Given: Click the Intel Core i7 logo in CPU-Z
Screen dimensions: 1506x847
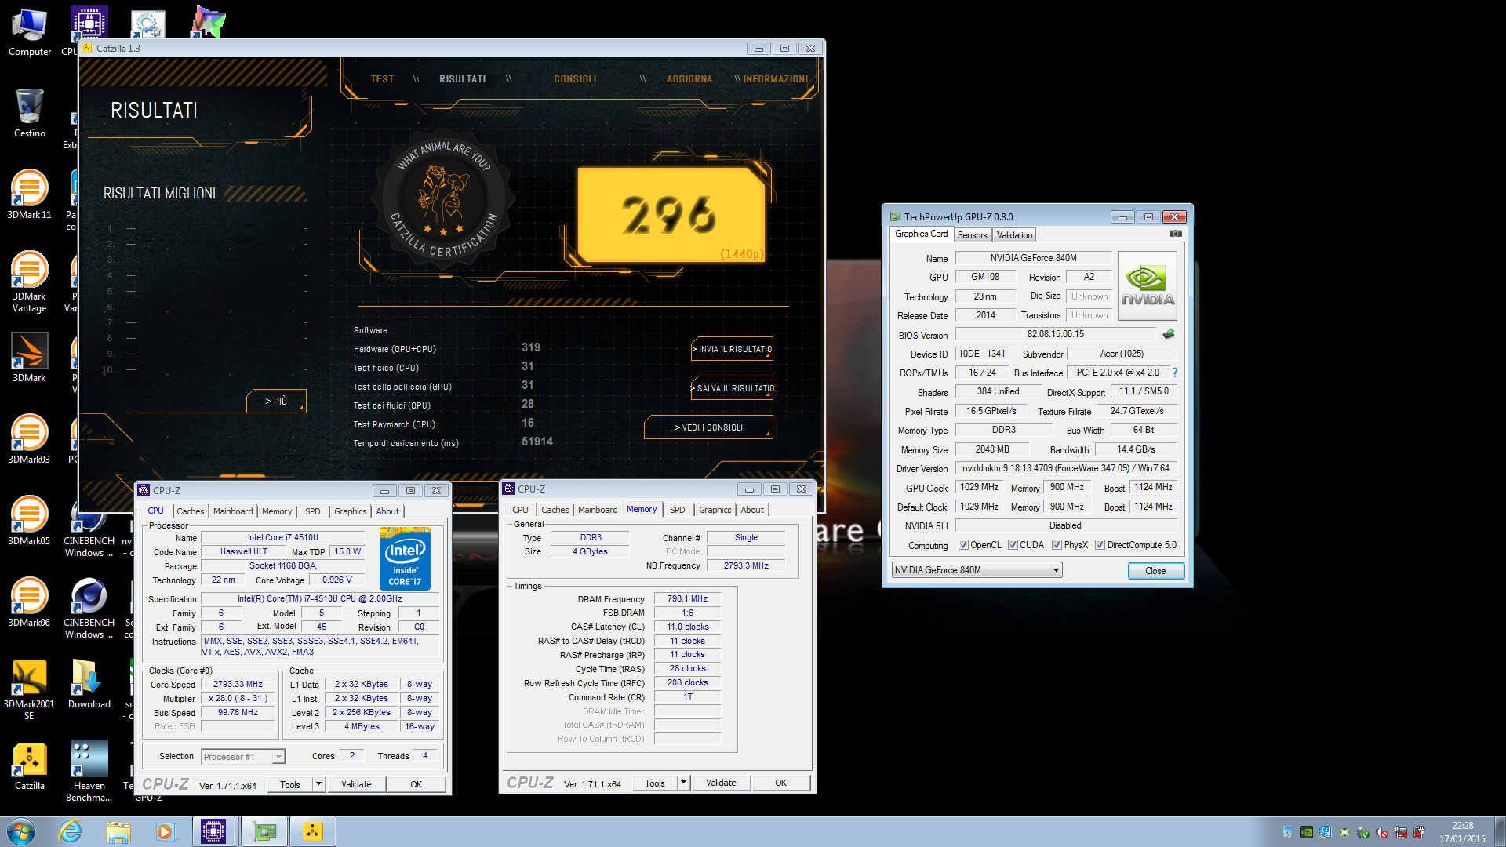Looking at the screenshot, I should [405, 558].
